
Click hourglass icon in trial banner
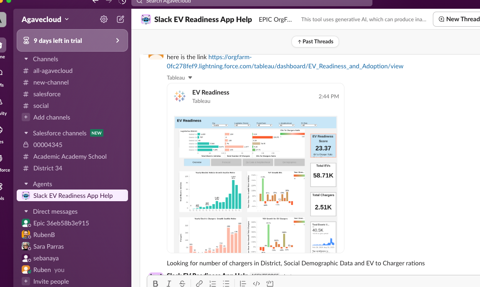[x=26, y=40]
